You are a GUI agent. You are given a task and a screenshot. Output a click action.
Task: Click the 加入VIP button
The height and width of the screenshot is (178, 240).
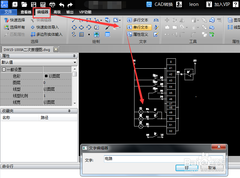coord(218,4)
